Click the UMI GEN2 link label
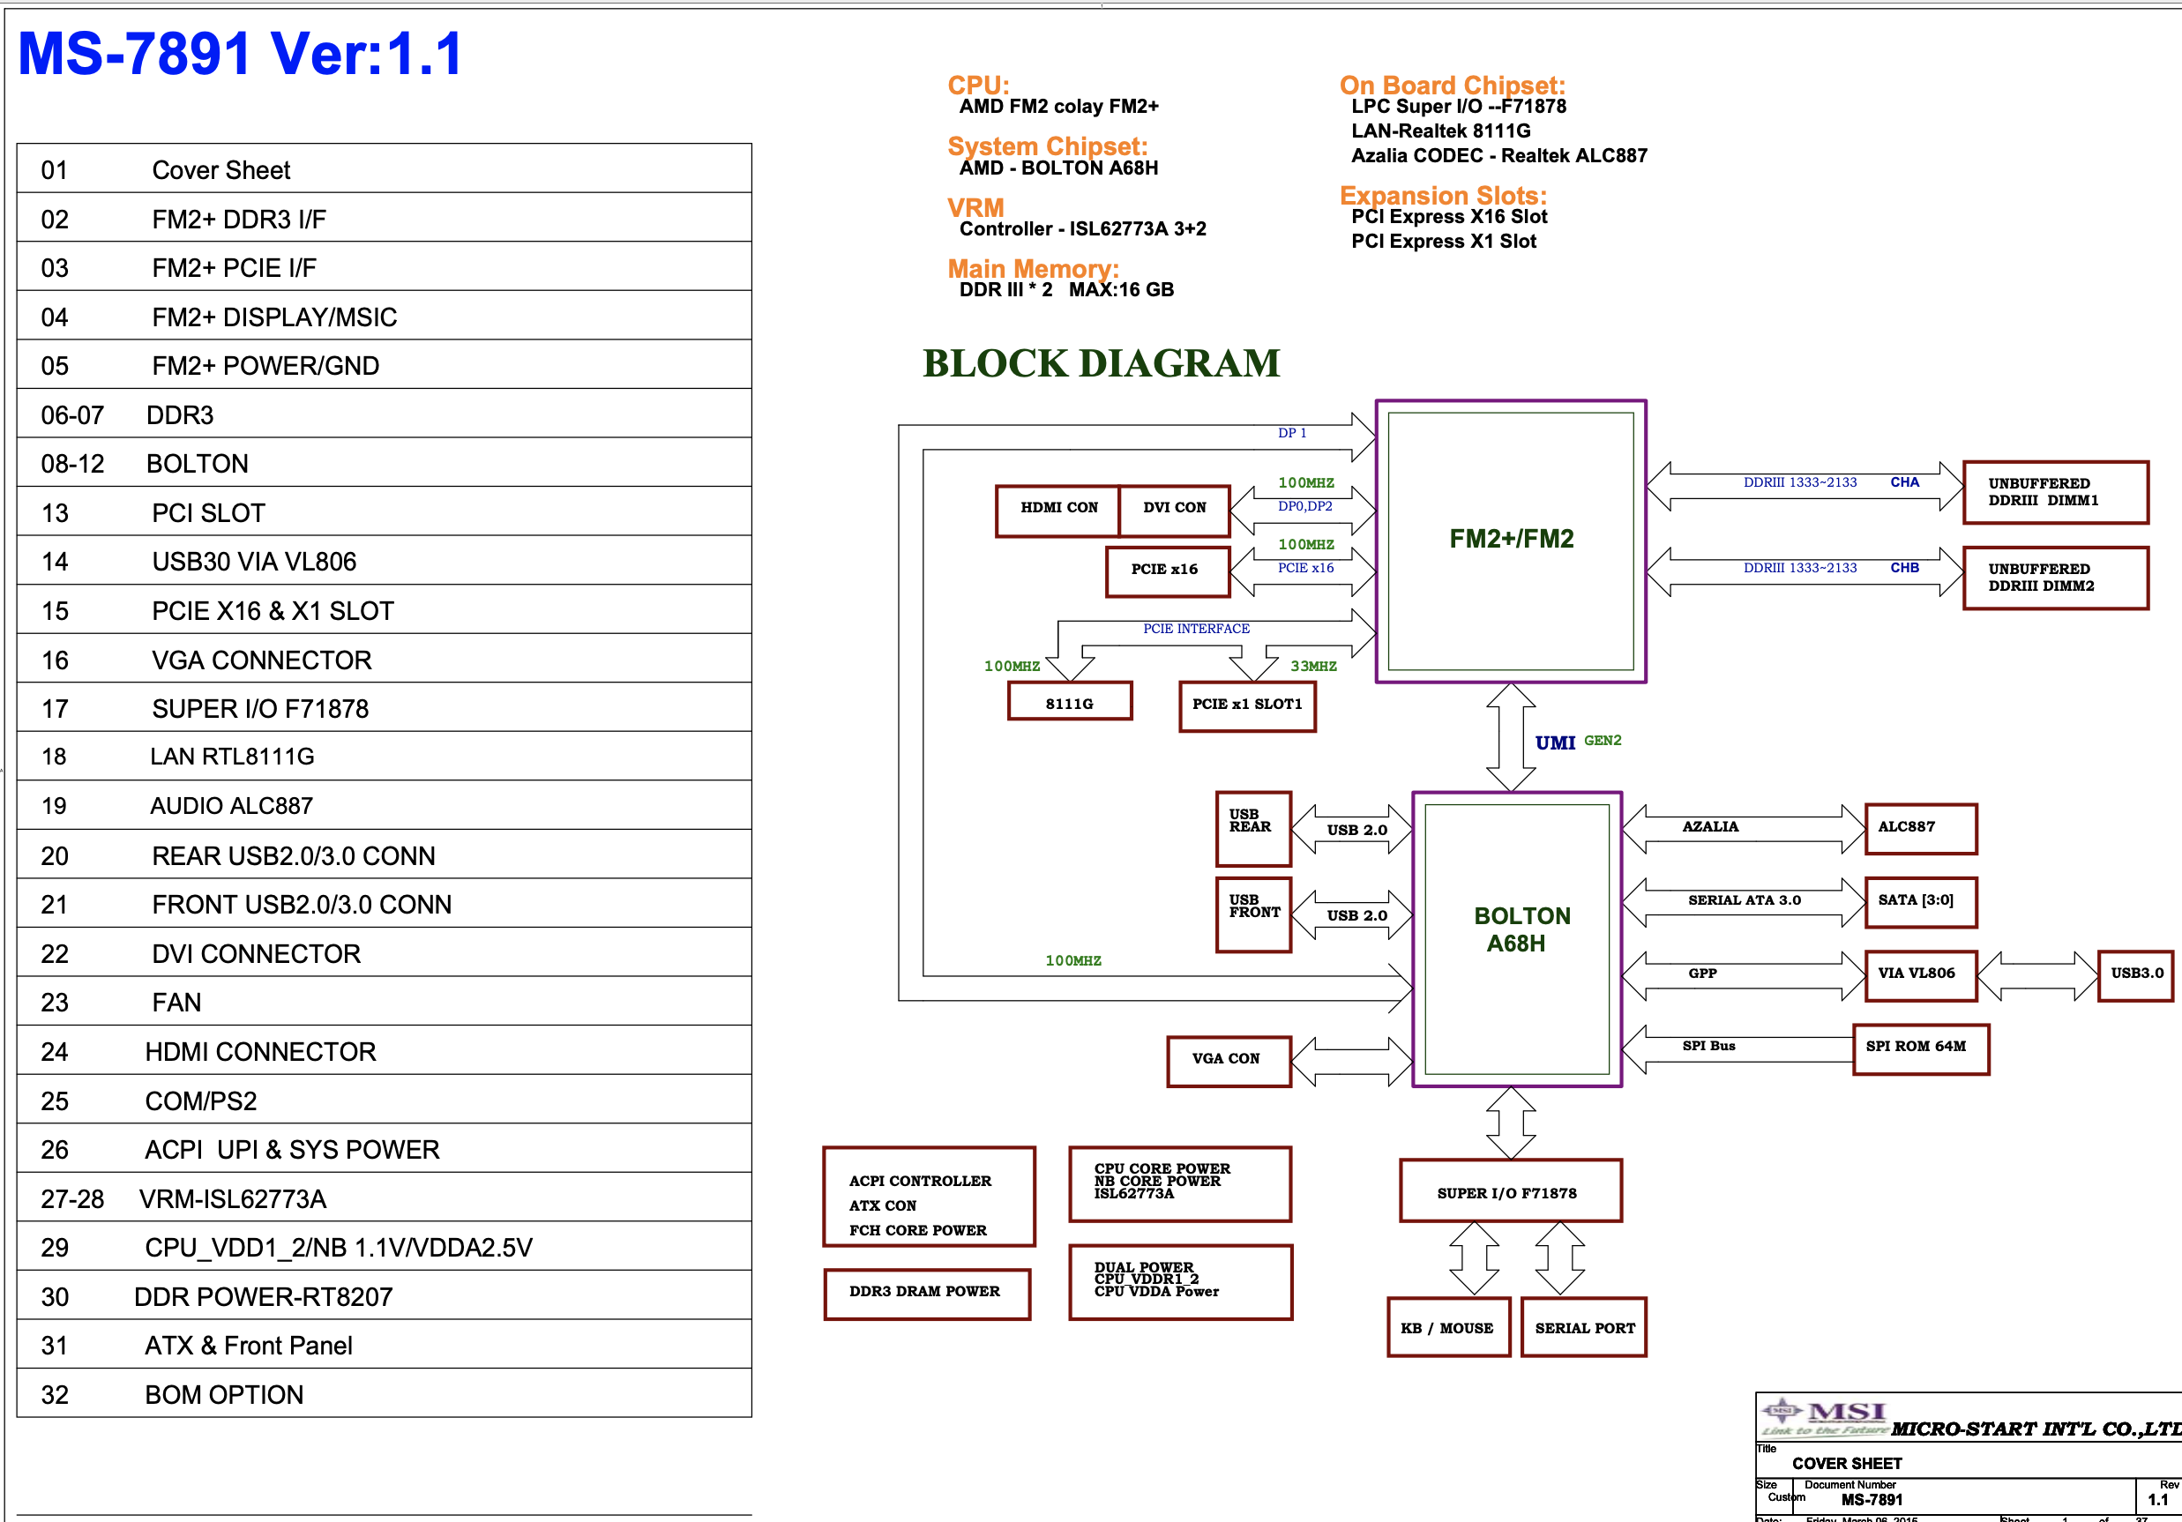The width and height of the screenshot is (2182, 1522). pyautogui.click(x=1578, y=742)
